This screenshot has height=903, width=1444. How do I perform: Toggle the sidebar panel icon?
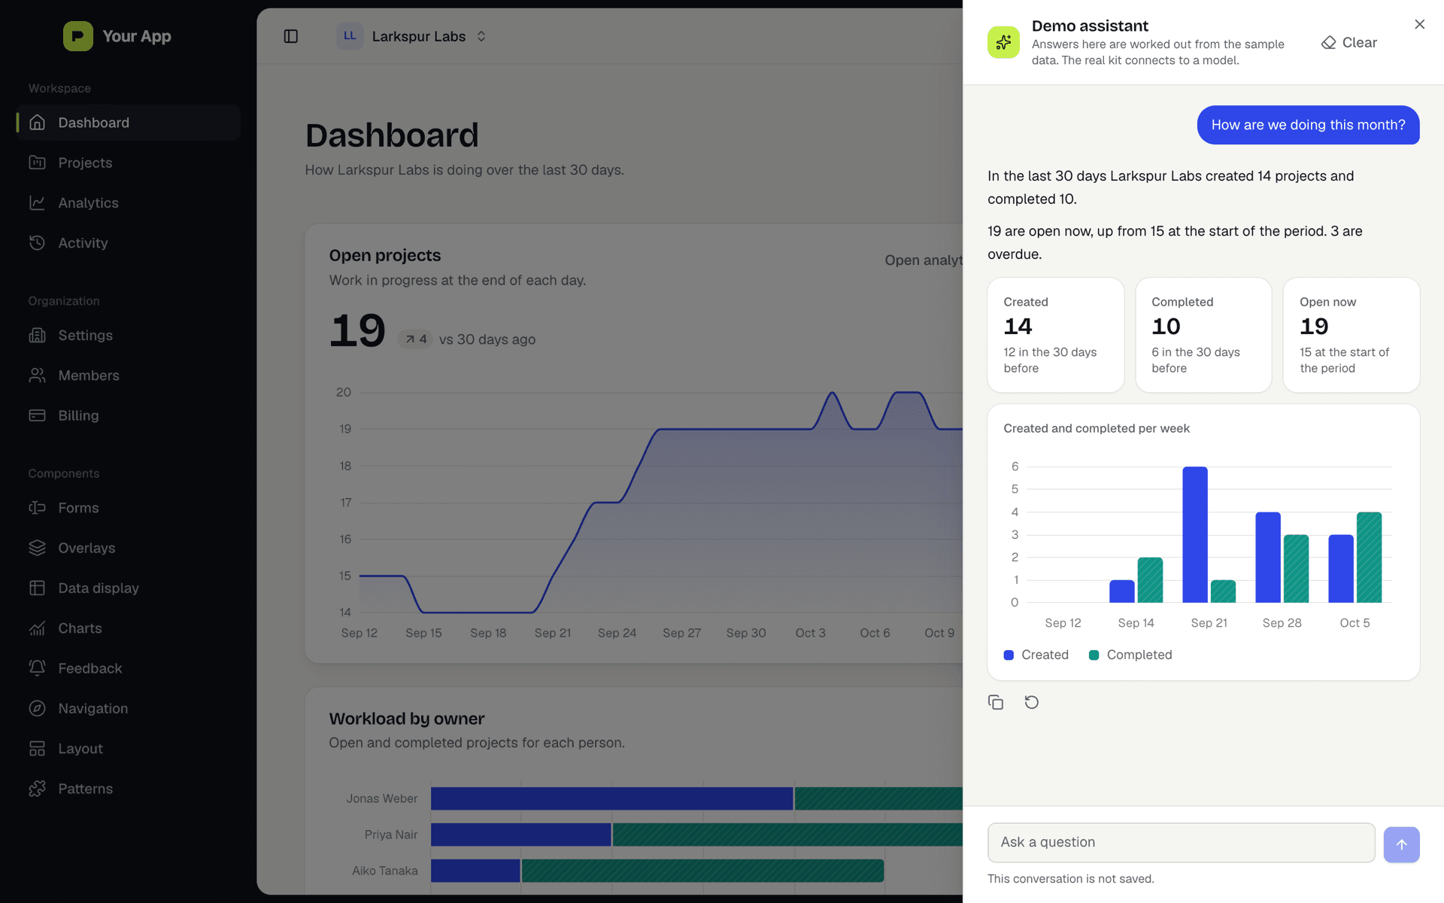[x=291, y=36]
